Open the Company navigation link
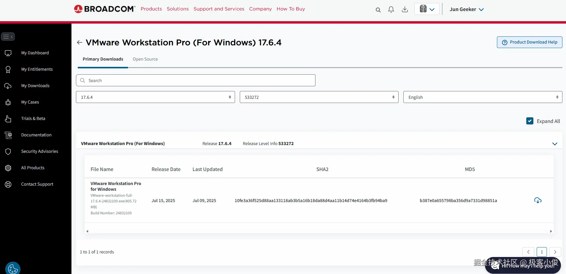Screen dimensions: 566x274 click(260, 9)
